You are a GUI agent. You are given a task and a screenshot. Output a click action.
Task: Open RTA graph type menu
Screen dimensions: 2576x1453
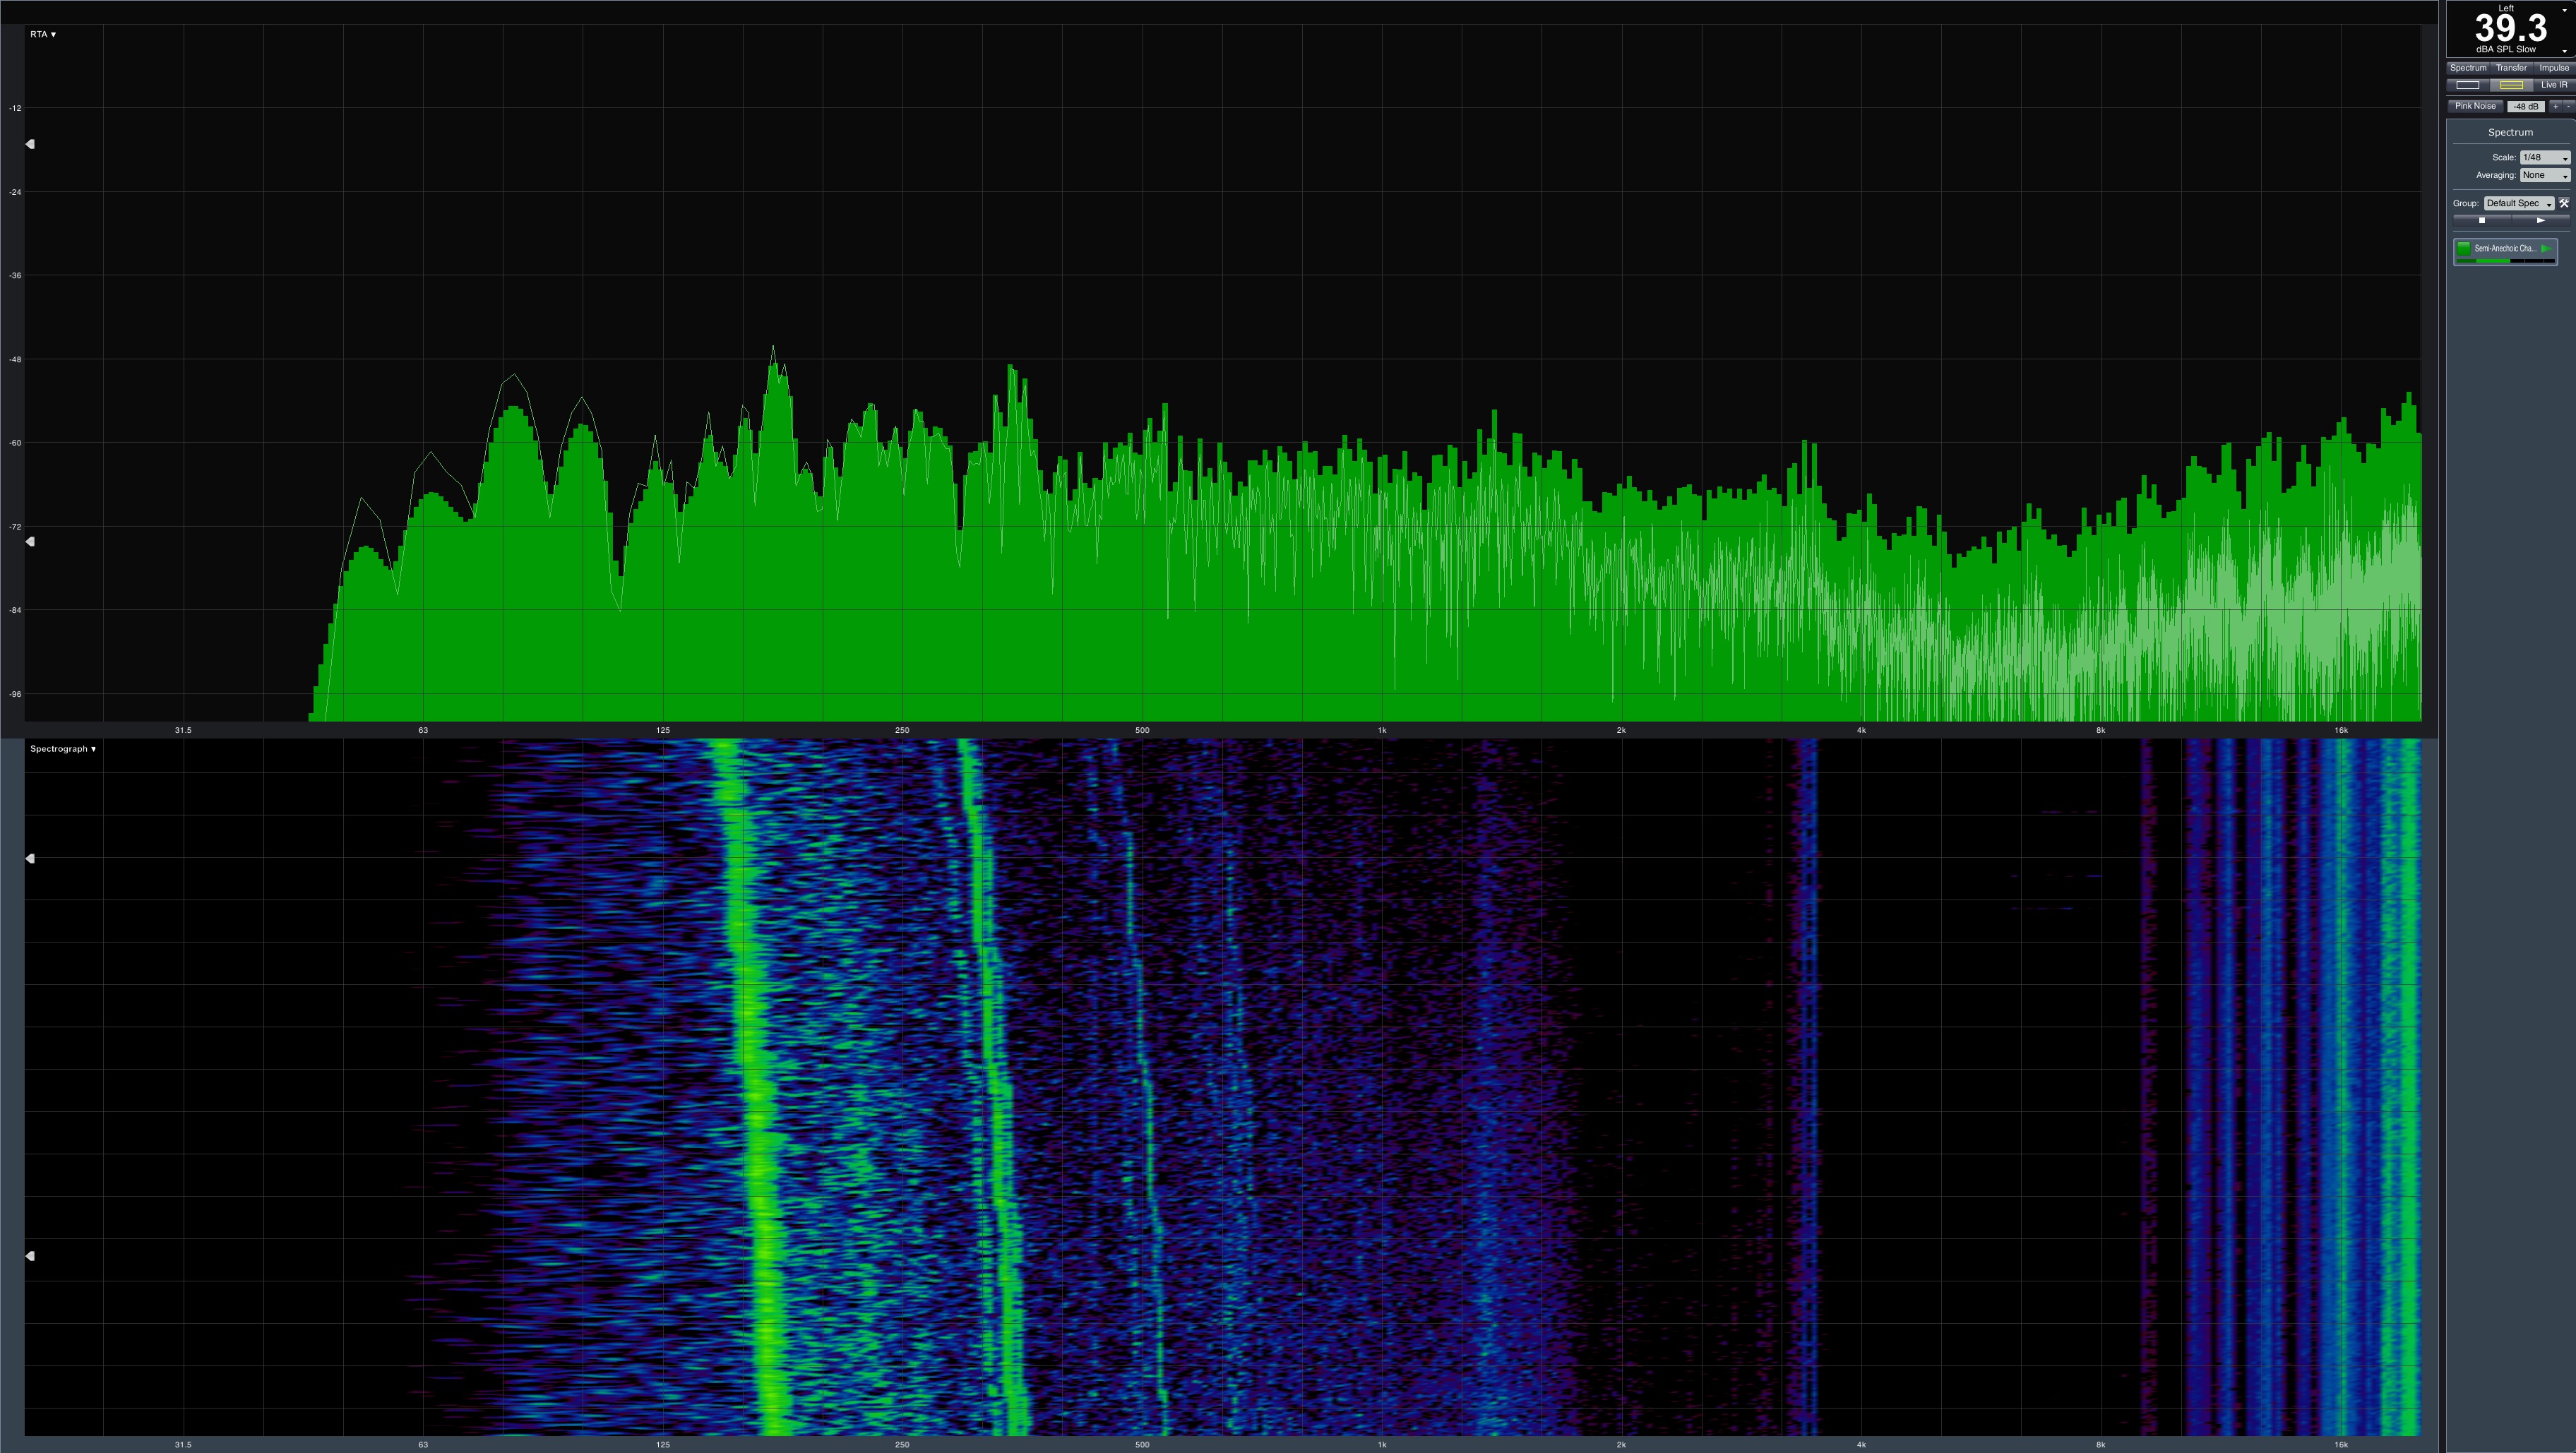coord(43,34)
